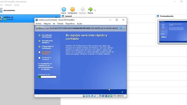The height and width of the screenshot is (105, 187).
Task: Click the optical disc status icon
Action: (87, 96)
